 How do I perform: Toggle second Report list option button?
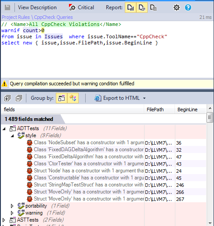(142, 7)
